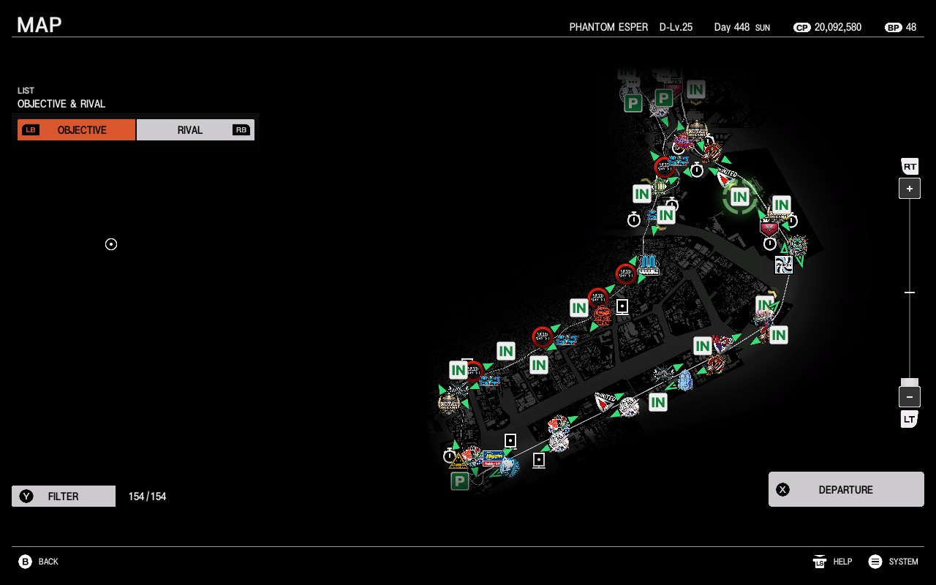Select the Hobby Kits shop logo

(x=493, y=459)
